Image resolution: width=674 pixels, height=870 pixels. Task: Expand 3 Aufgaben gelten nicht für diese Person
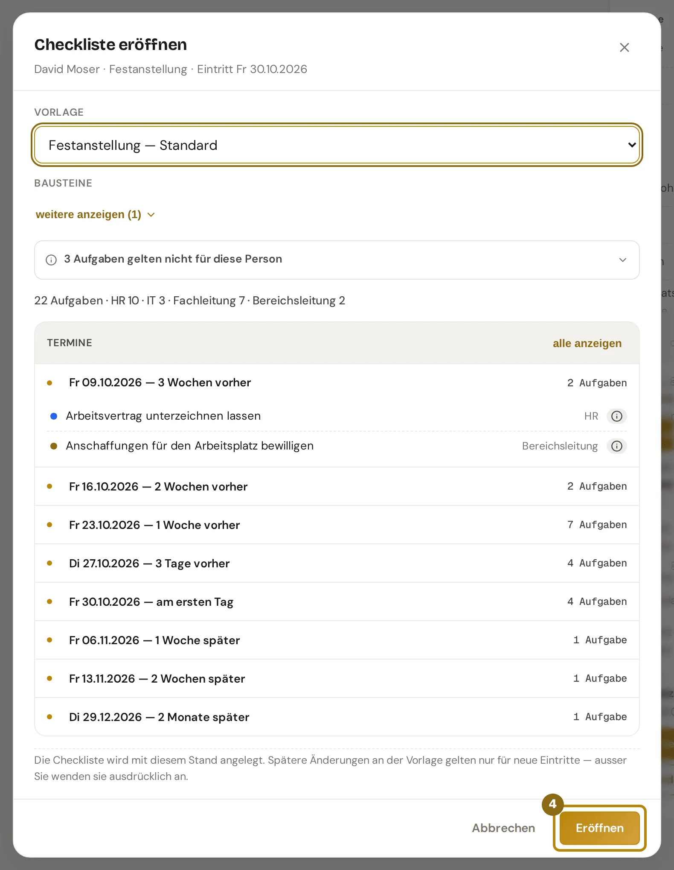point(337,260)
